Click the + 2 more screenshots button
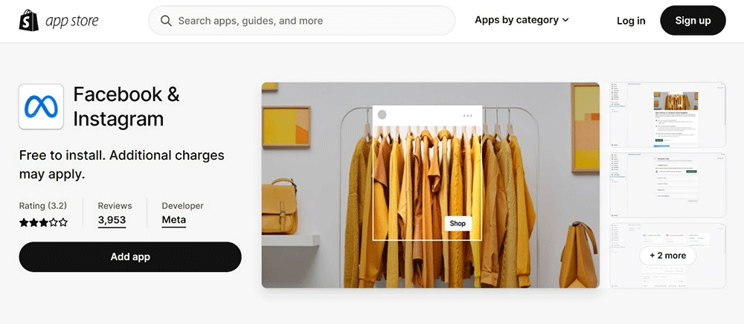The width and height of the screenshot is (744, 324). pyautogui.click(x=667, y=256)
